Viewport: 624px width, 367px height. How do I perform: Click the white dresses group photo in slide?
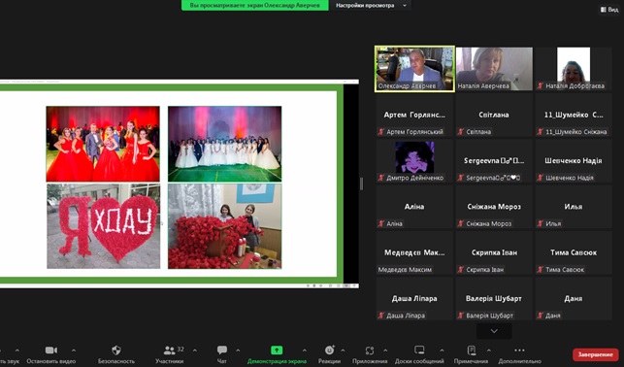click(224, 144)
